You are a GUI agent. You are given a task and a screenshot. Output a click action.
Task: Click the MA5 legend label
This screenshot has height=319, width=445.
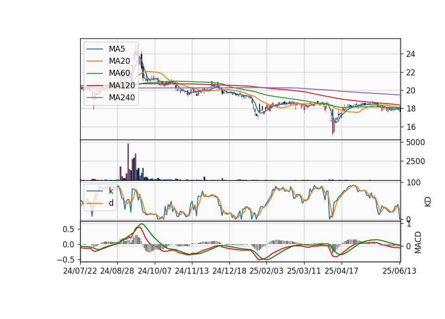click(x=117, y=49)
